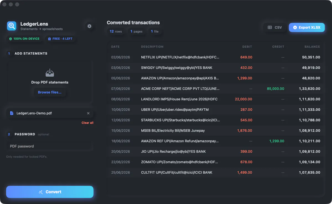This screenshot has height=204, width=332.
Task: Click the Clear all link
Action: point(87,123)
